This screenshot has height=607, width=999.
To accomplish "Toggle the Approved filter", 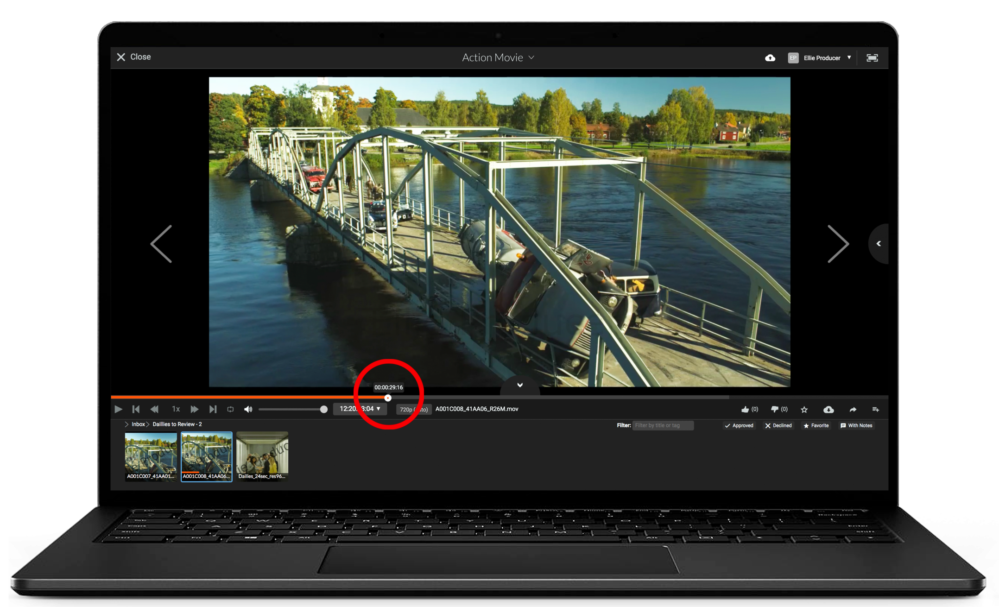I will pyautogui.click(x=739, y=425).
